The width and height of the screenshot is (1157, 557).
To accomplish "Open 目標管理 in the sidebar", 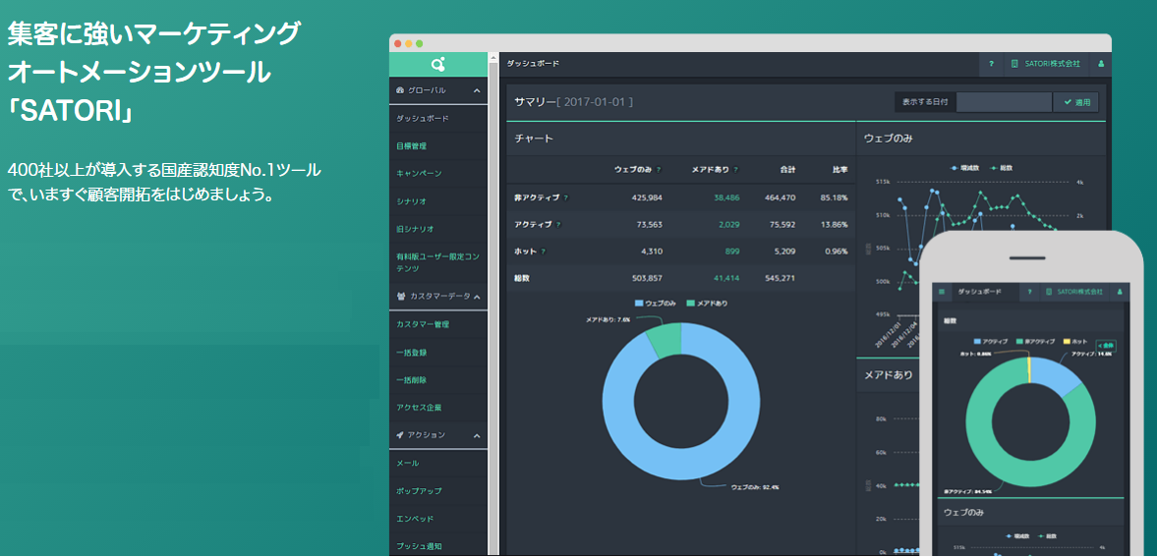I will [x=438, y=146].
